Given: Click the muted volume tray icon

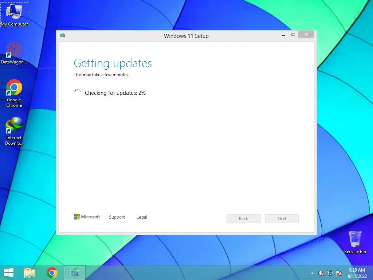Looking at the screenshot, I should coord(321,273).
